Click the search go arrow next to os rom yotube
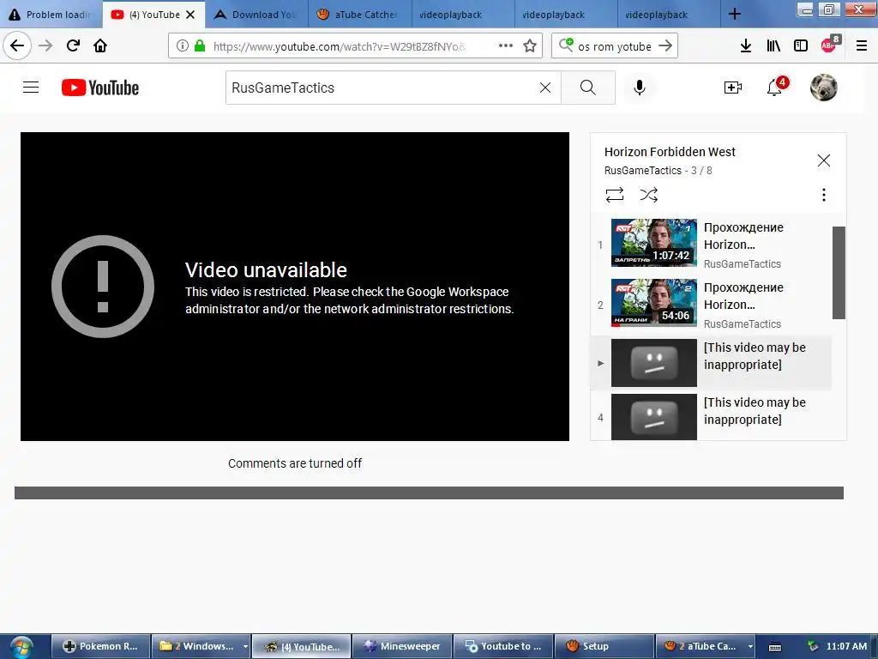878x659 pixels. (665, 46)
